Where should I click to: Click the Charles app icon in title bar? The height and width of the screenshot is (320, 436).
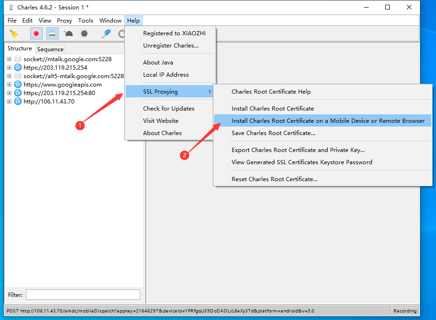(x=11, y=7)
